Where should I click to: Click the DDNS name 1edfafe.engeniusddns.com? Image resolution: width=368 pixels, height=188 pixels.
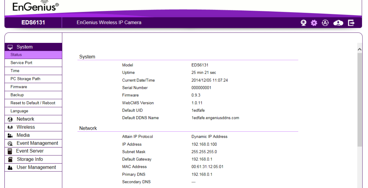tap(215, 118)
